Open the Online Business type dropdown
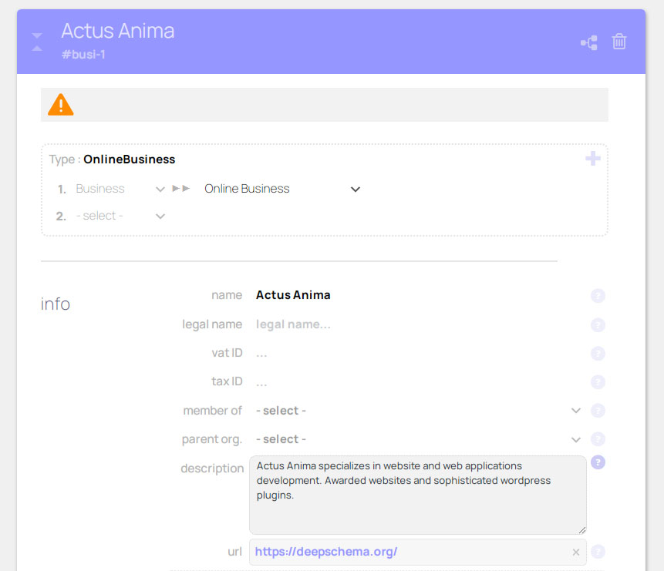The width and height of the screenshot is (664, 571). (x=355, y=189)
